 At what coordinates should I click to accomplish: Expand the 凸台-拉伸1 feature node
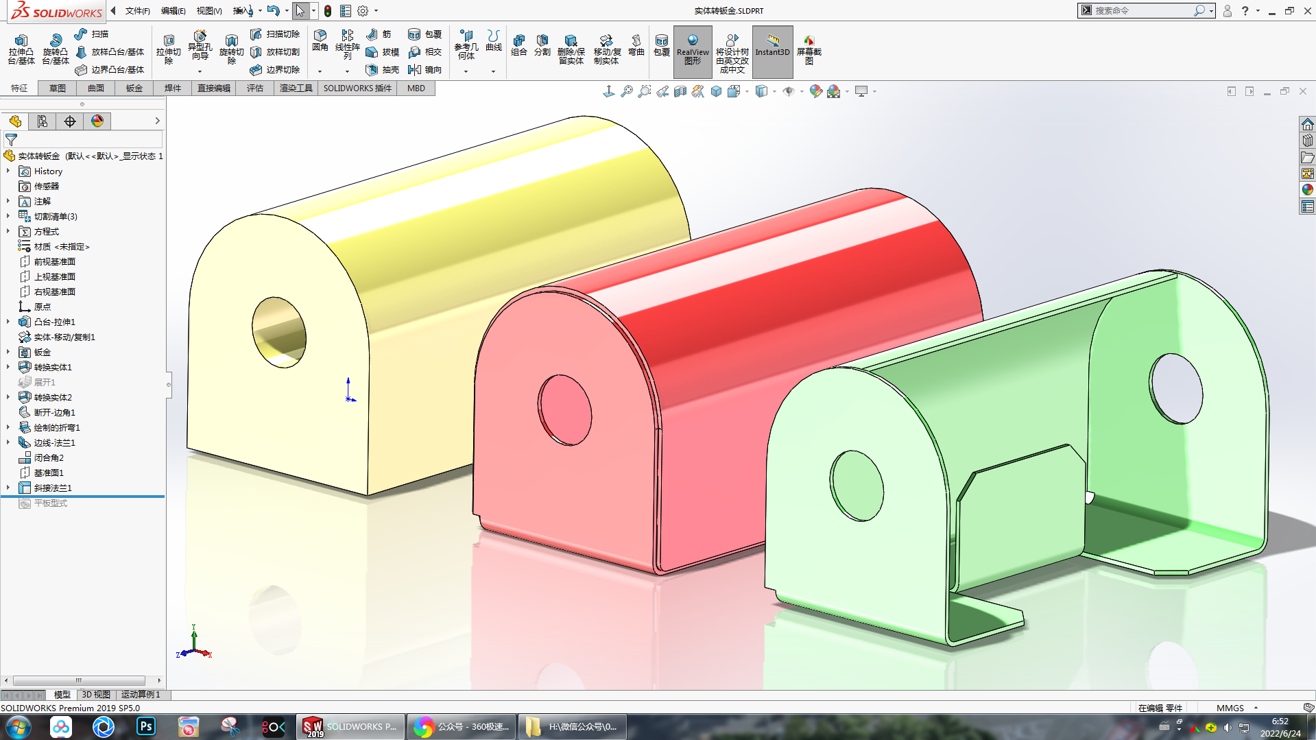coord(8,322)
